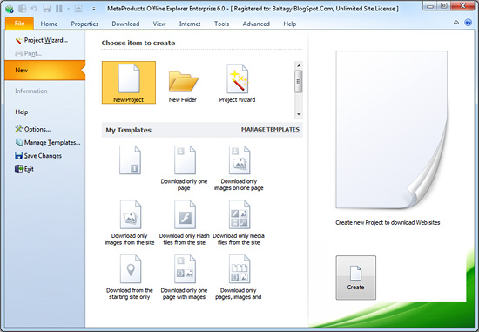Screen dimensions: 479x332
Task: Switch to the Tools tab
Action: (x=221, y=24)
